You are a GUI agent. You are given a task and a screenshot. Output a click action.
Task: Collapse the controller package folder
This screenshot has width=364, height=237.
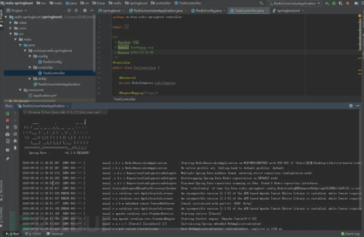click(x=29, y=67)
